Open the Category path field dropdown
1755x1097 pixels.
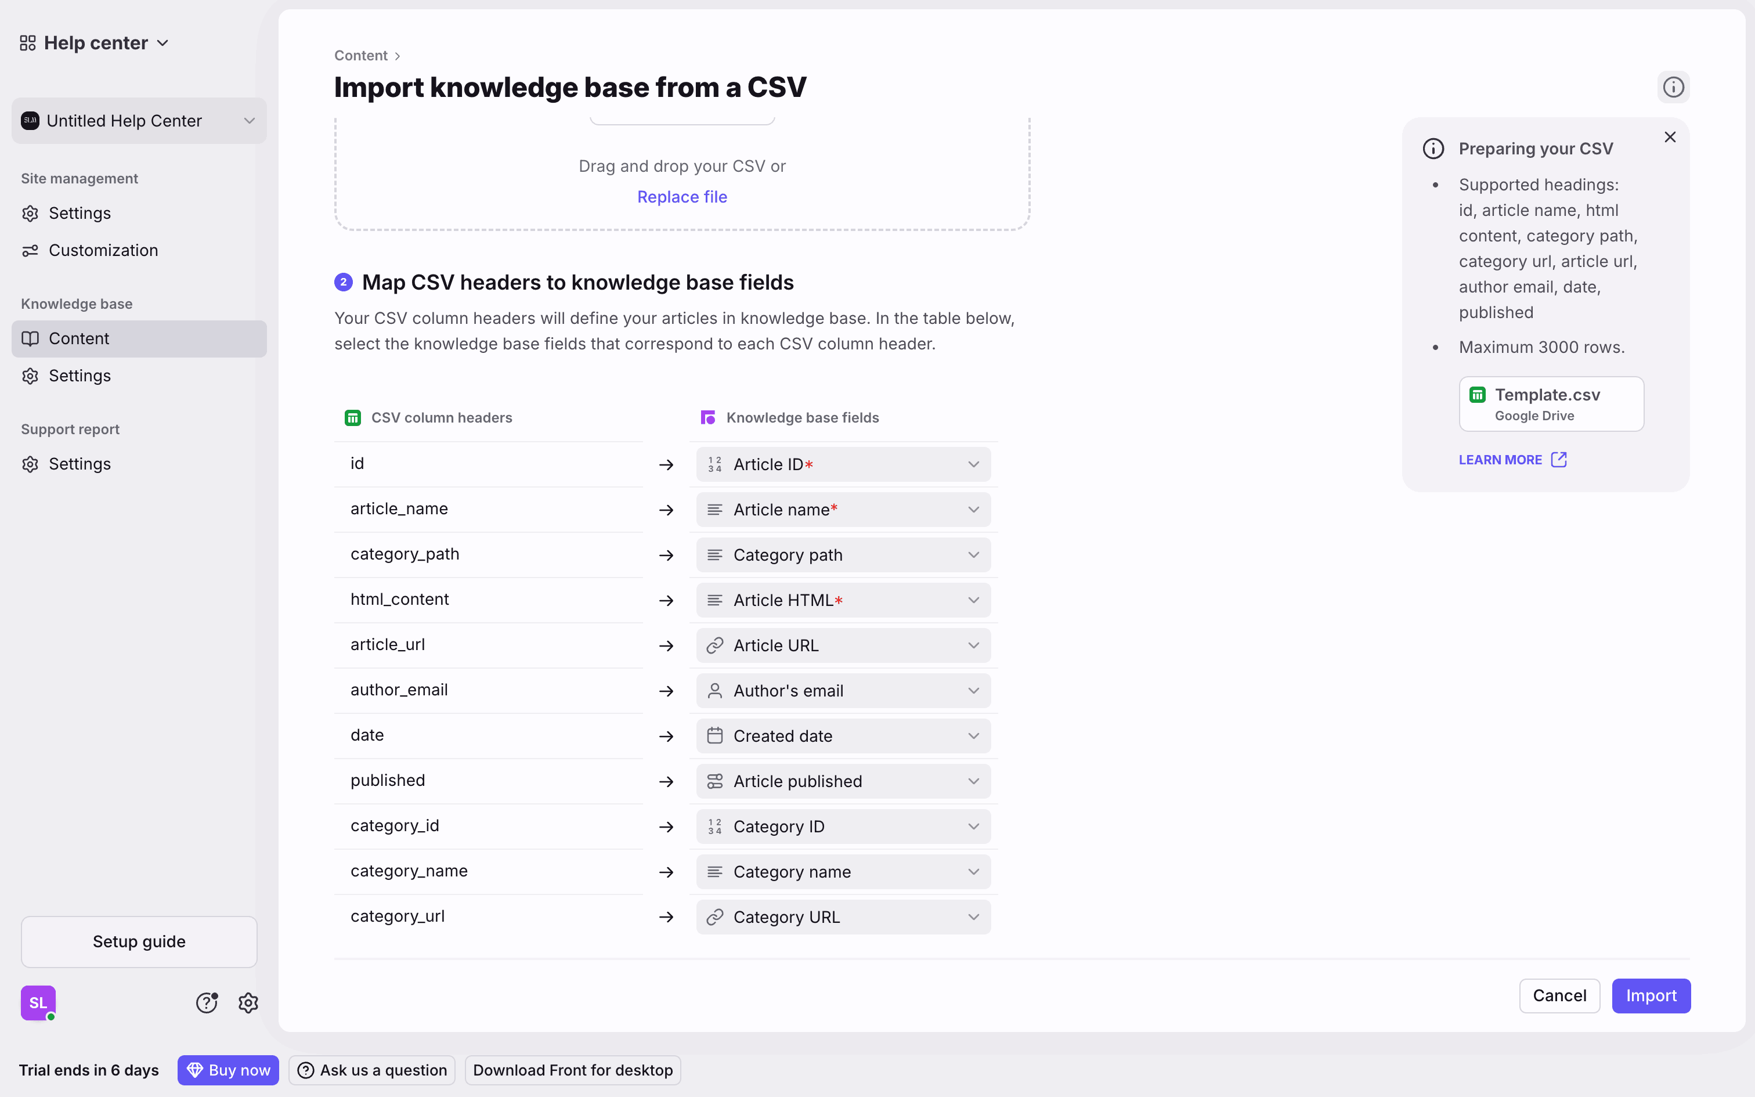843,555
